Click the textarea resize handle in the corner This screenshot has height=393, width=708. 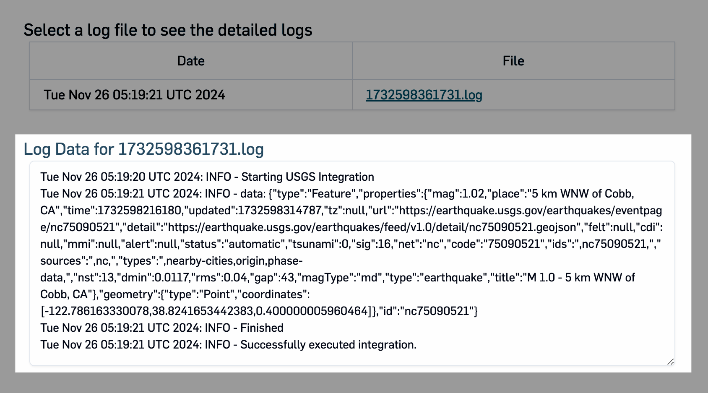670,362
